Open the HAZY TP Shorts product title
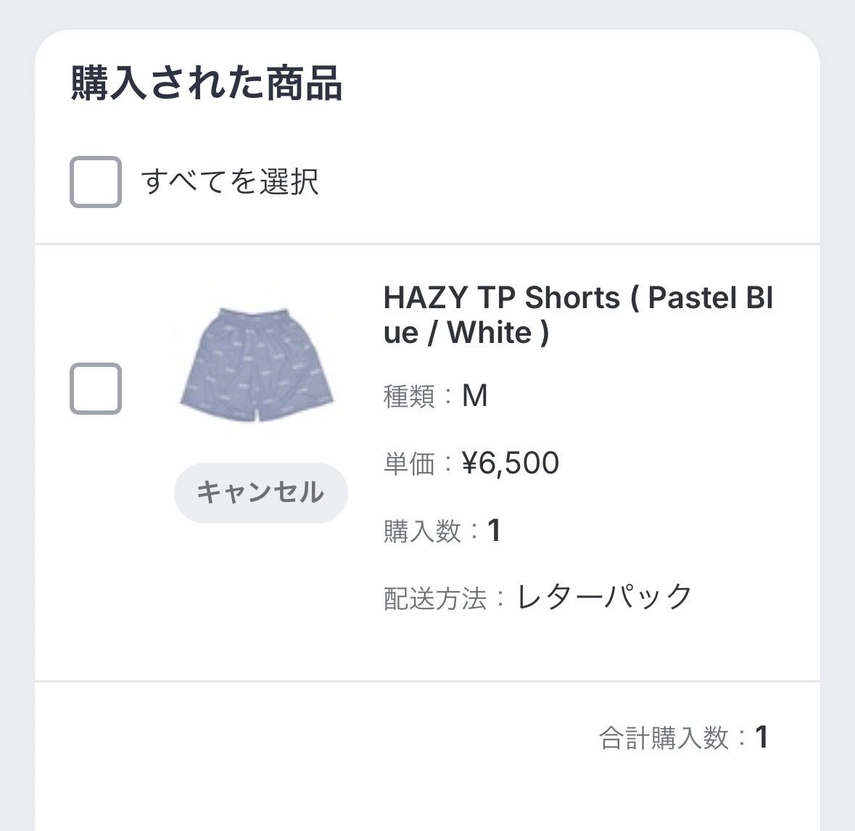The width and height of the screenshot is (855, 831). tap(577, 315)
